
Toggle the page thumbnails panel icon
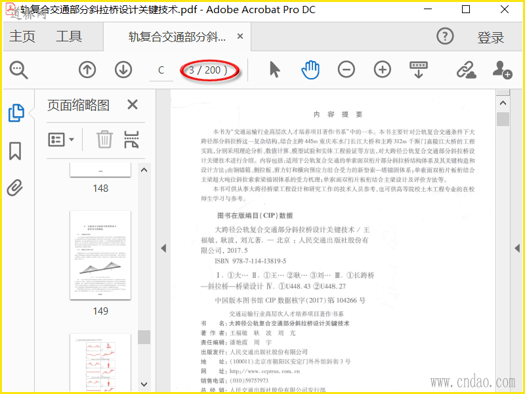(x=16, y=113)
